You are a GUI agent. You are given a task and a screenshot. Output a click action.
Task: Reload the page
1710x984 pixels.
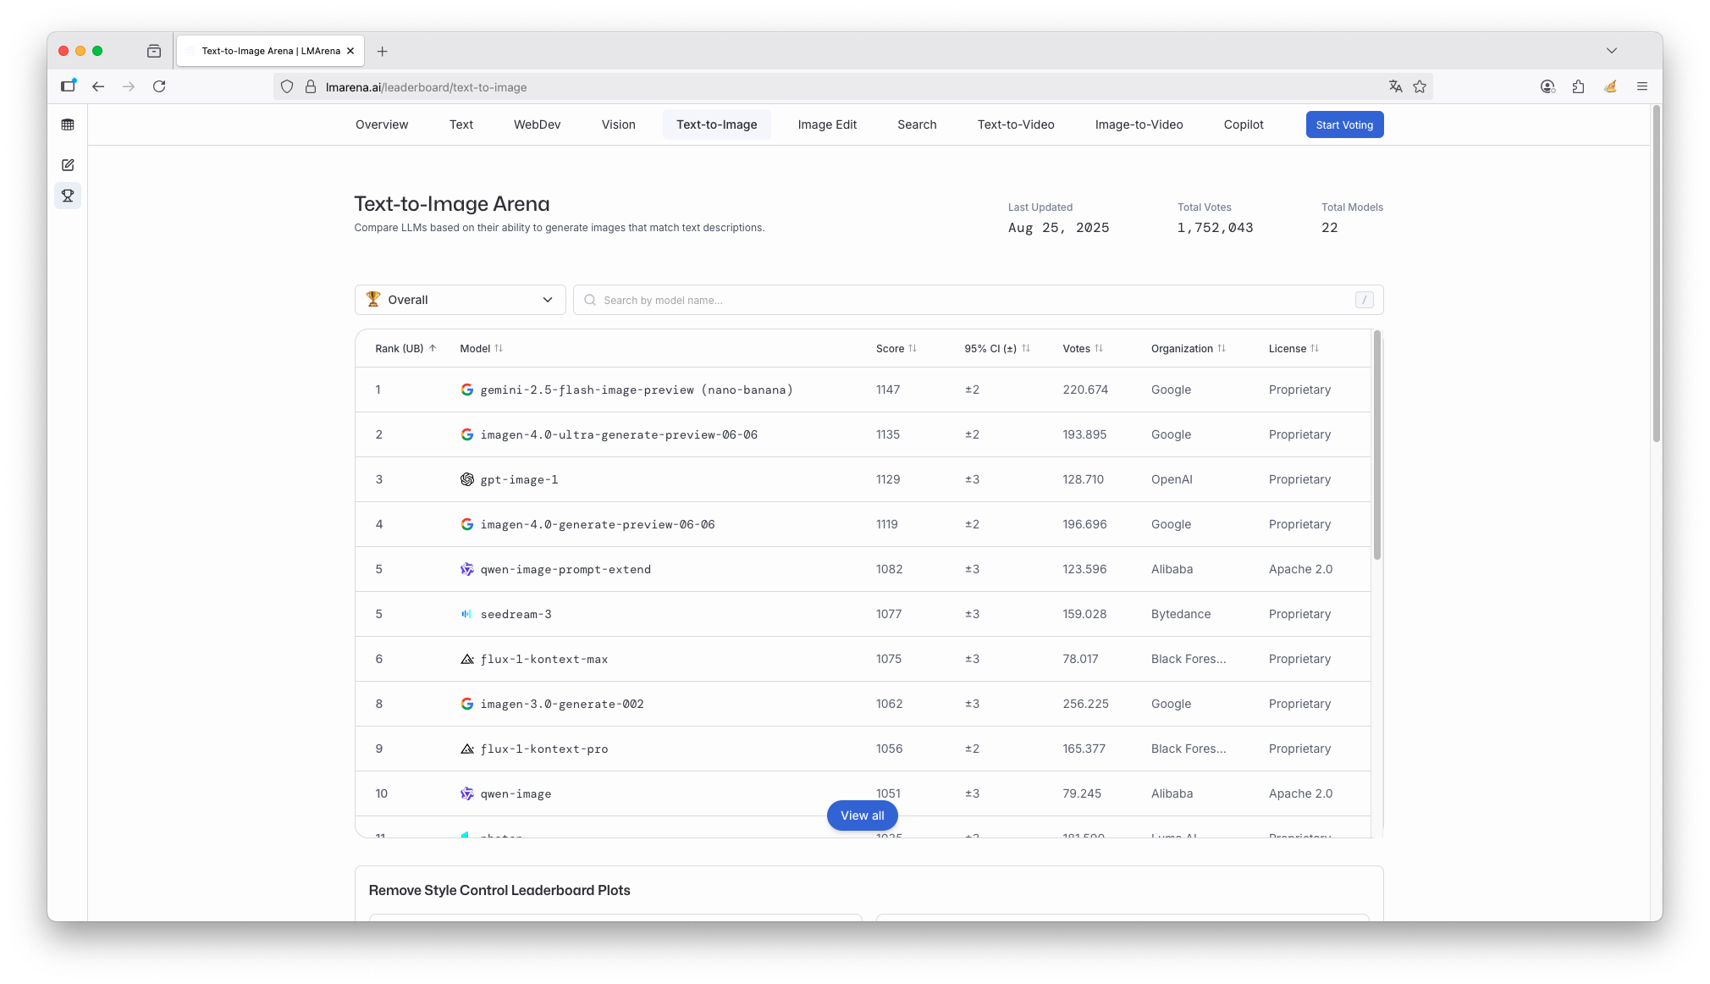159,86
